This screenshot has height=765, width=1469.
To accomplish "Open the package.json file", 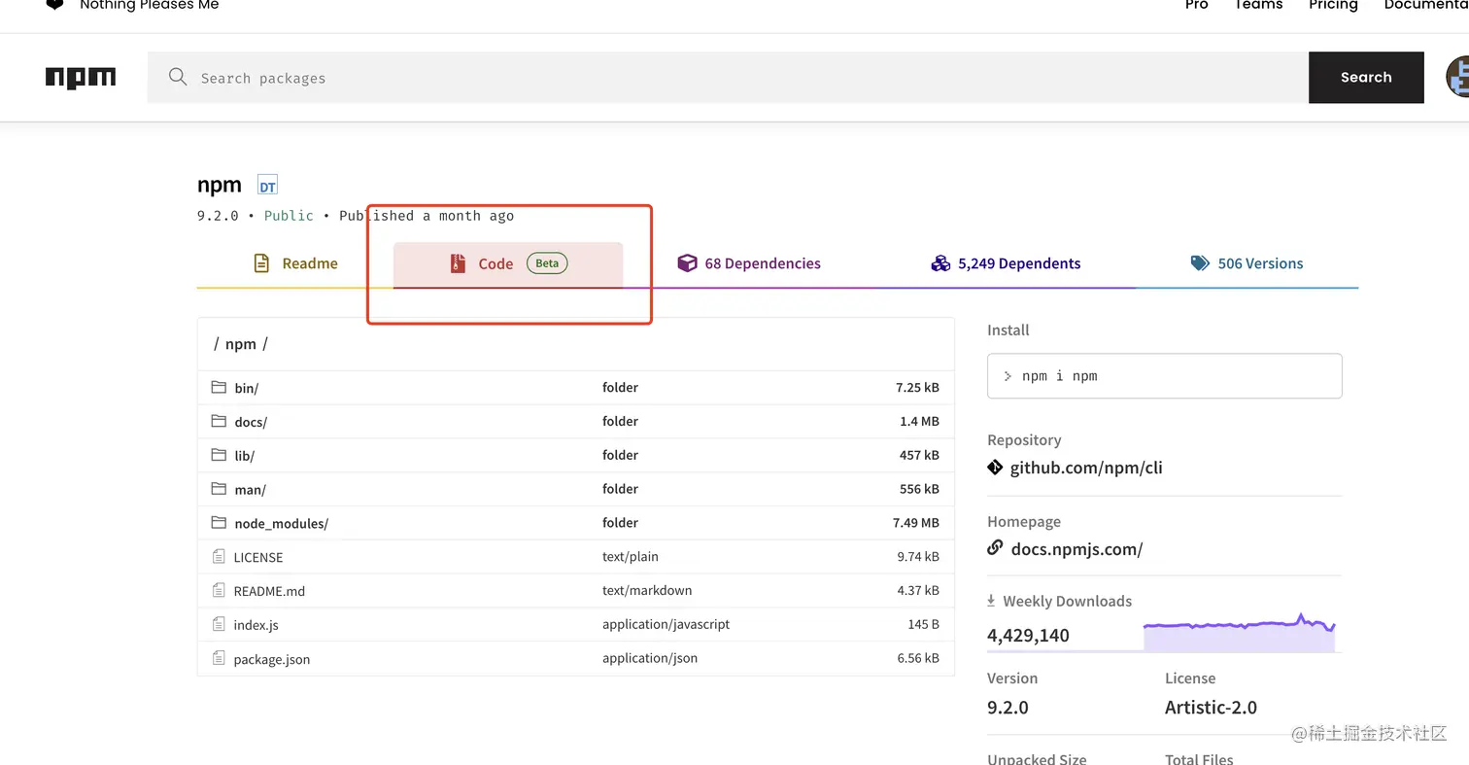I will (x=272, y=659).
